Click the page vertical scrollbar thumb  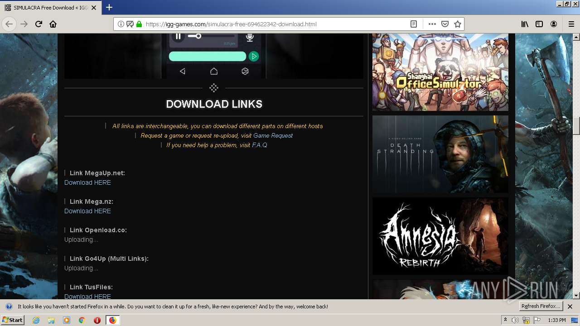tap(576, 126)
